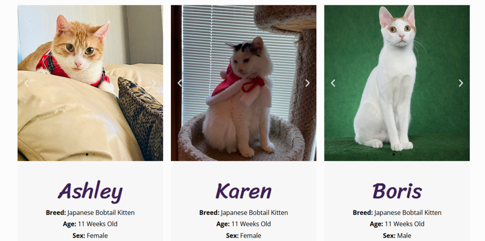View Boris's next photo
Image resolution: width=485 pixels, height=241 pixels.
[461, 83]
